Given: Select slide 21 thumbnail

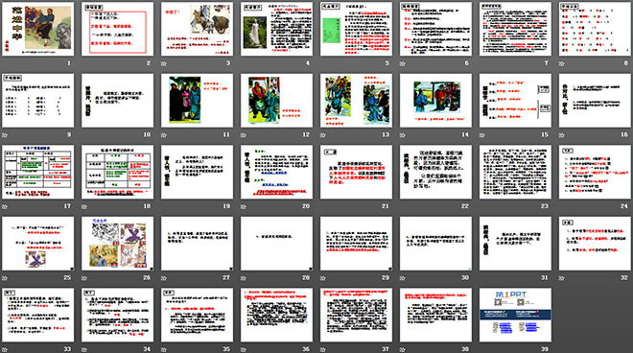Looking at the screenshot, I should [356, 172].
